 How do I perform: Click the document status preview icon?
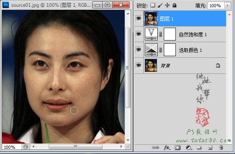point(26,147)
